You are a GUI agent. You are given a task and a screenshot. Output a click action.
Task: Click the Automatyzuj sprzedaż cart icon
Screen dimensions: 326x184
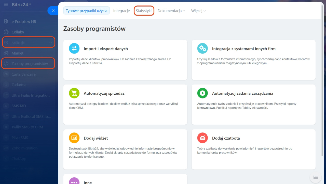tap(74, 93)
